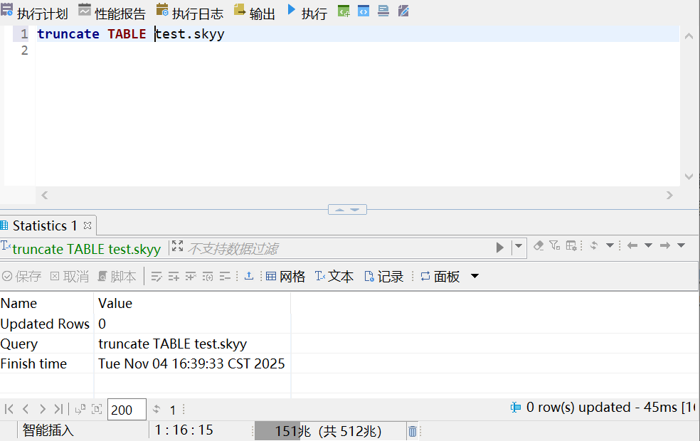
Task: Click the apply filter play arrow icon
Action: (500, 248)
